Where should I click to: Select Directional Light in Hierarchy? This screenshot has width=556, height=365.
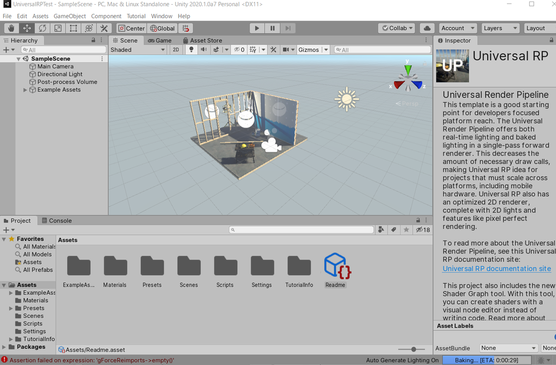coord(60,74)
